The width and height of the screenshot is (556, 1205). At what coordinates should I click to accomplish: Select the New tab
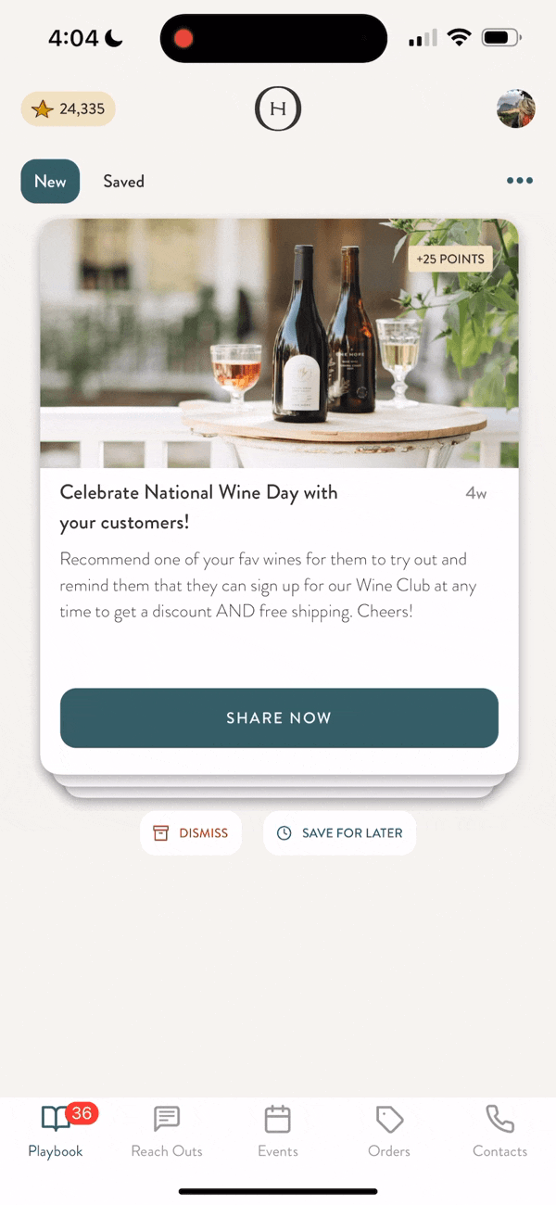(x=50, y=182)
